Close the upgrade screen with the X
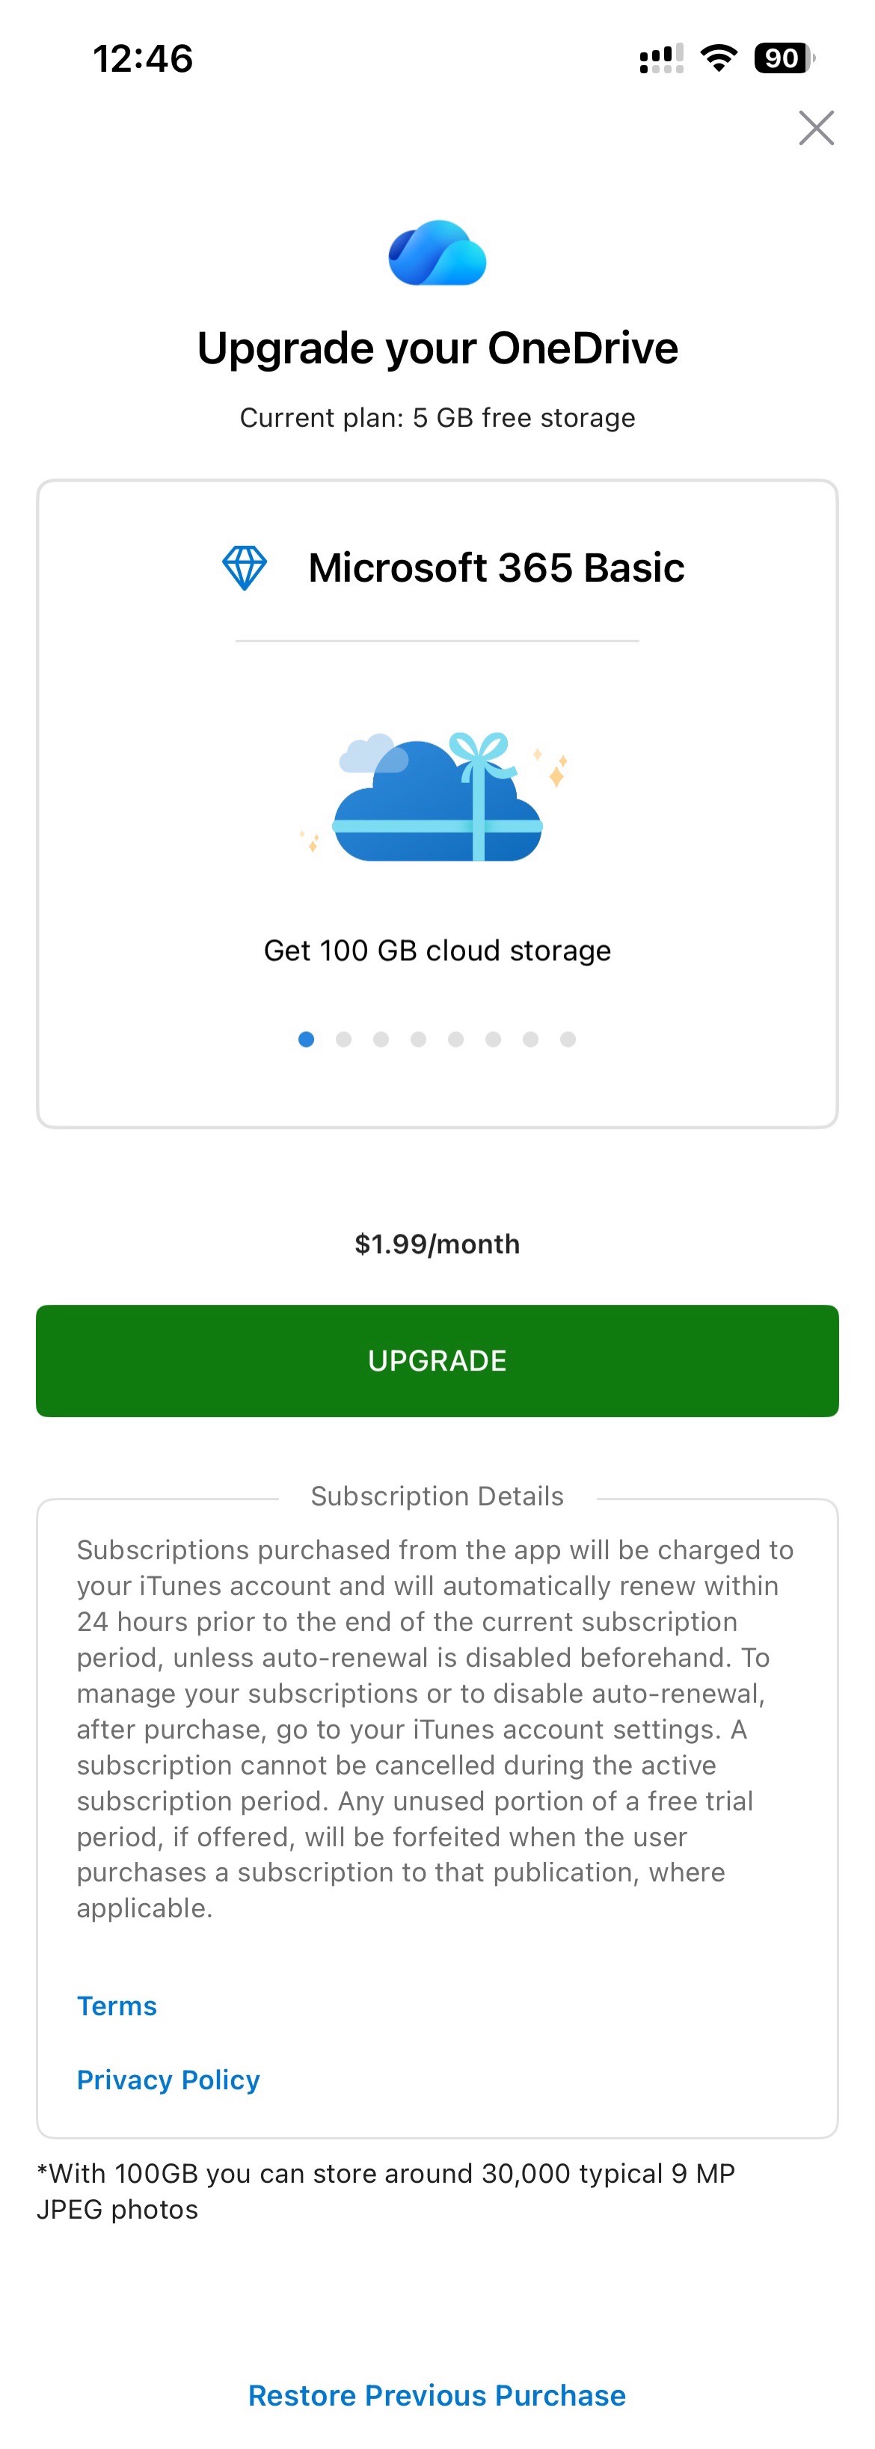This screenshot has width=875, height=2449. pyautogui.click(x=816, y=127)
